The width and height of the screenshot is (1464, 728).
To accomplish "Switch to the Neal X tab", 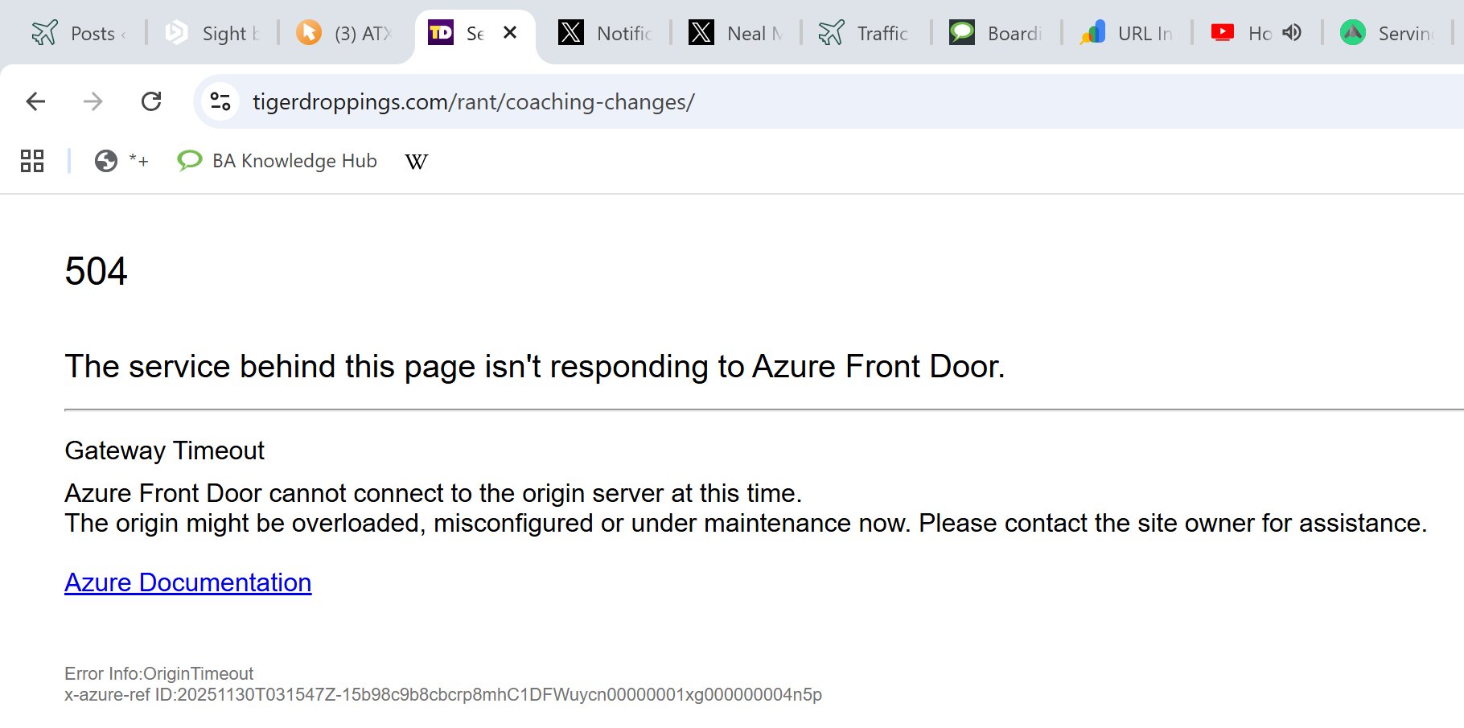I will pyautogui.click(x=737, y=33).
